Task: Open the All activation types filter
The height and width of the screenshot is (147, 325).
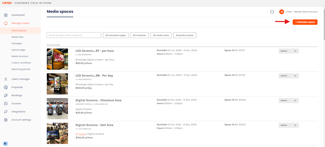Action: 116,35
